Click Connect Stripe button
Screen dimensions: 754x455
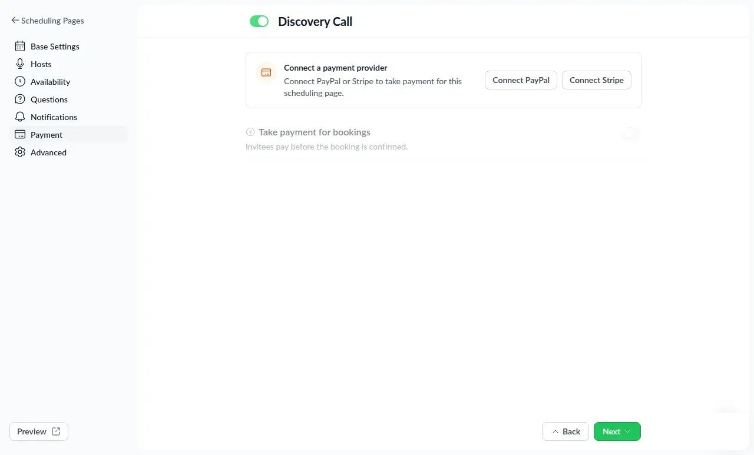click(597, 80)
